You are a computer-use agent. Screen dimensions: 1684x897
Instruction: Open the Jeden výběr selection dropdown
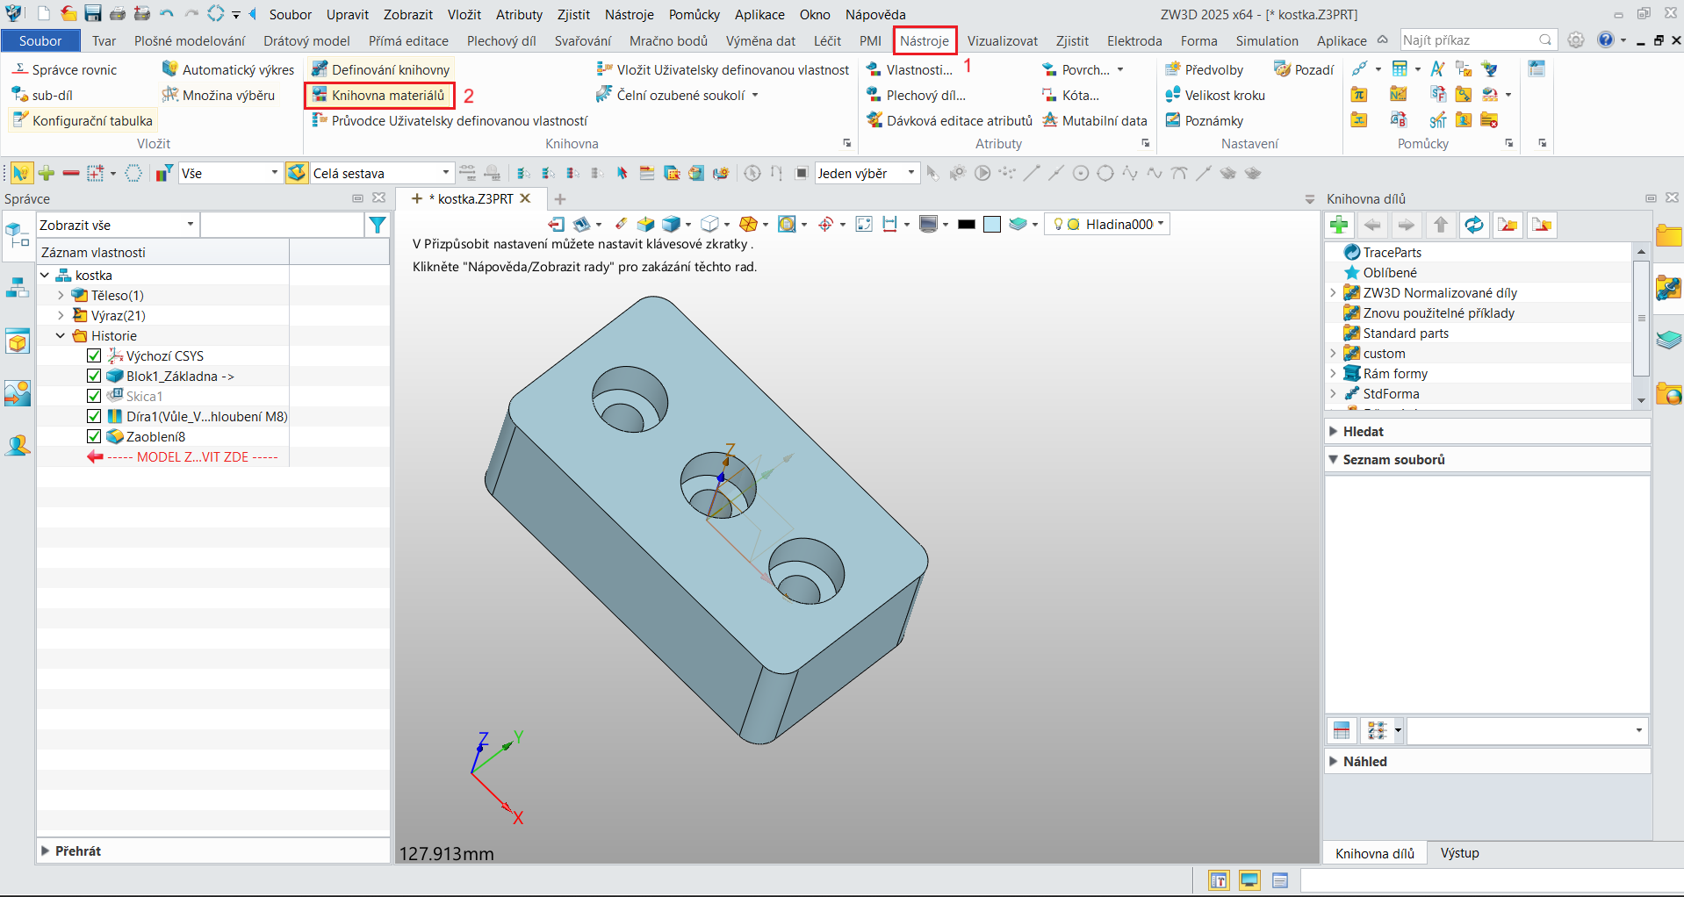910,173
